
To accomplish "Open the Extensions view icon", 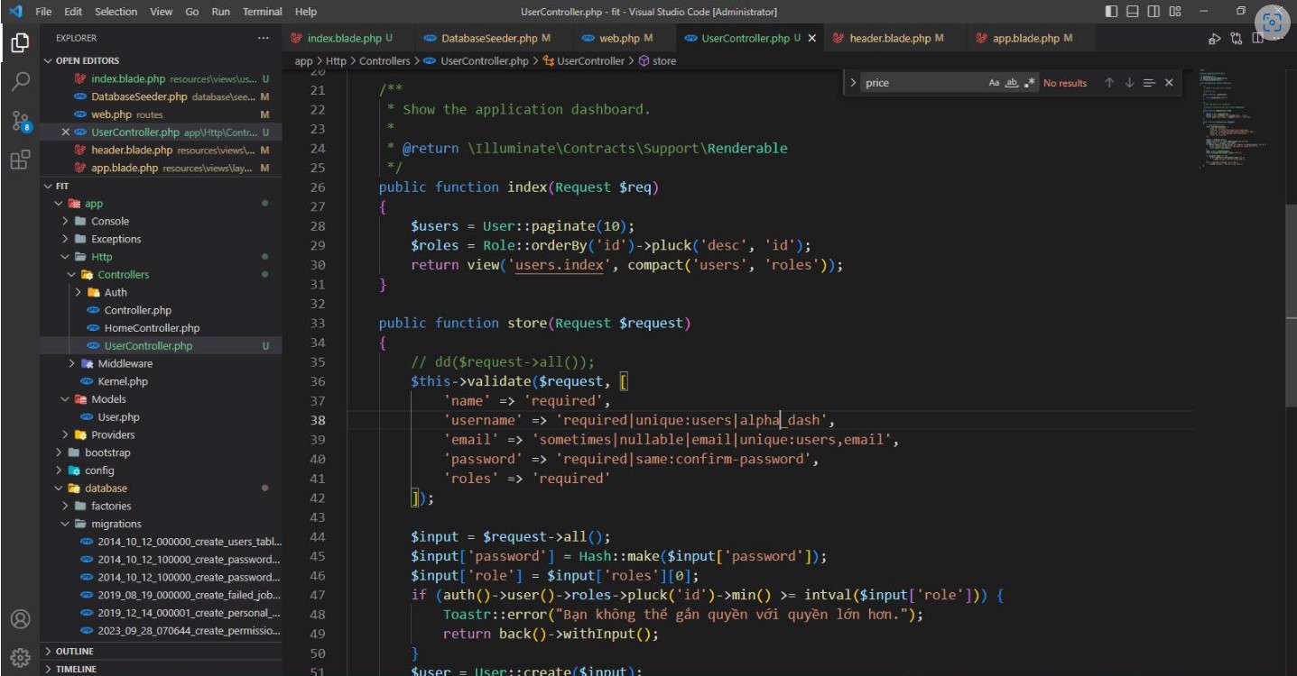I will coord(20,160).
